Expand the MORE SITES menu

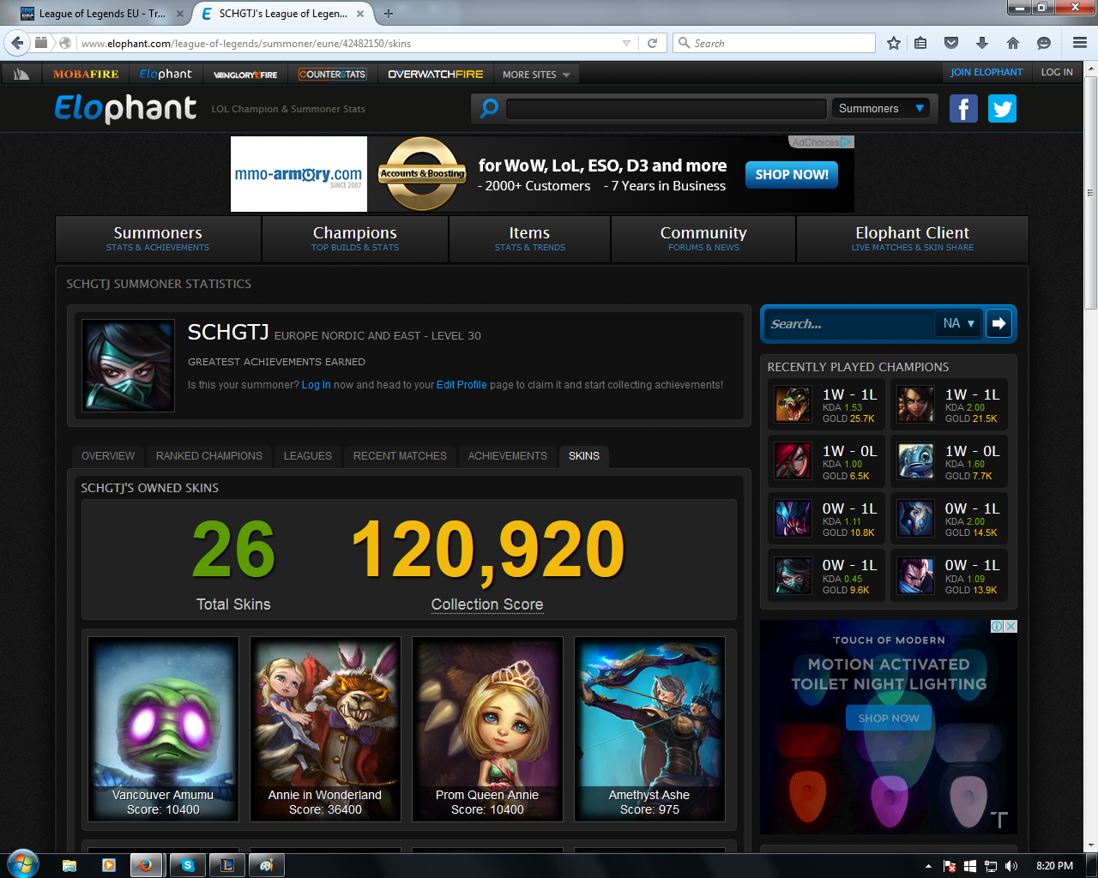pyautogui.click(x=536, y=75)
